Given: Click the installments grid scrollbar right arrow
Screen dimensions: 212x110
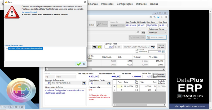Looking at the screenshot, I should 165,105.
